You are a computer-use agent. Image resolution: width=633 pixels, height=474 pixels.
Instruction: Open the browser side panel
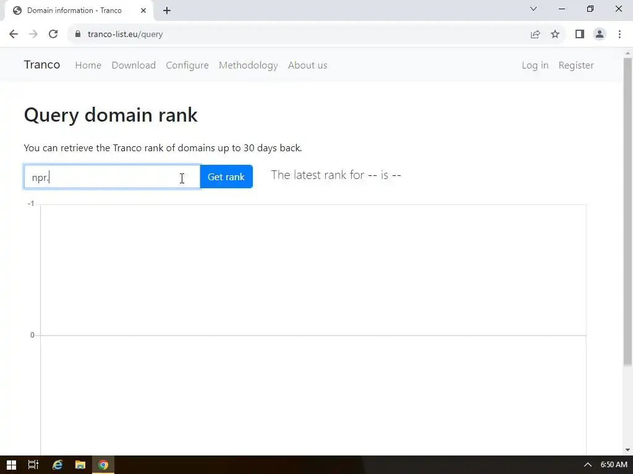tap(580, 35)
